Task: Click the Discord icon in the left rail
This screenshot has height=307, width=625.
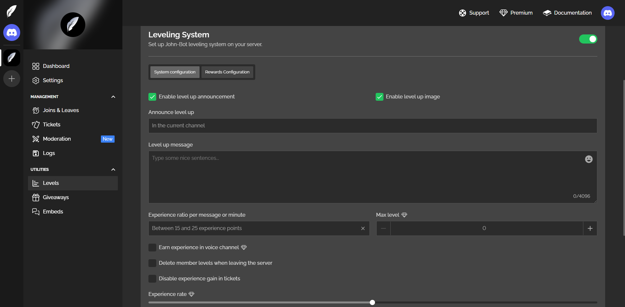Action: click(x=12, y=32)
